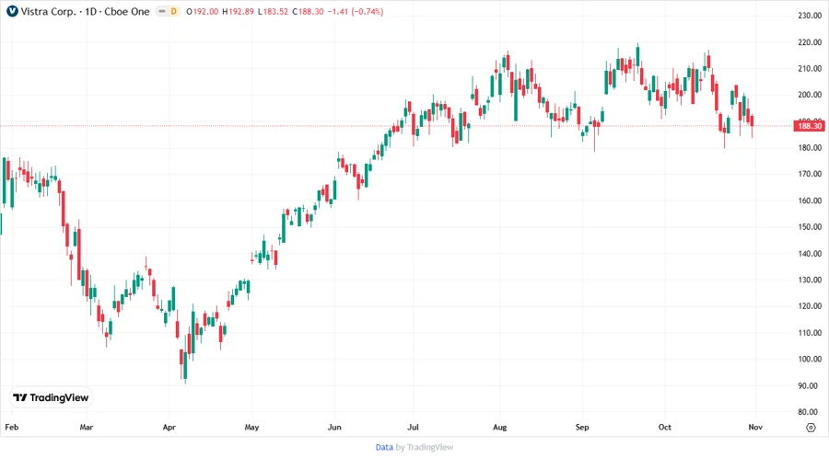Click the 120.00 price axis label

tap(810, 306)
